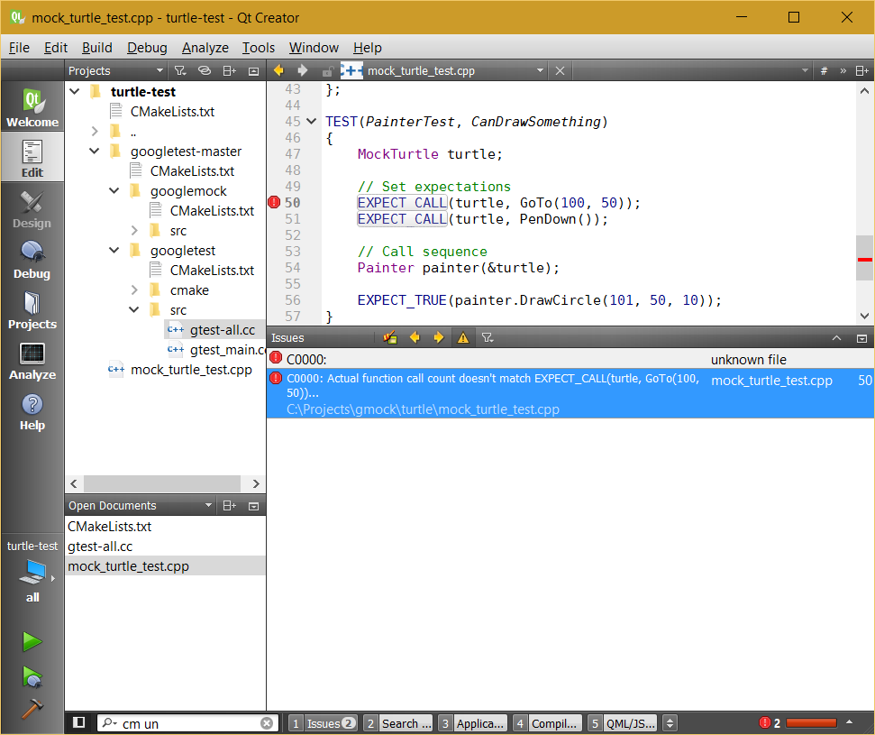Expand the '..' folder node
875x735 pixels.
tap(95, 132)
